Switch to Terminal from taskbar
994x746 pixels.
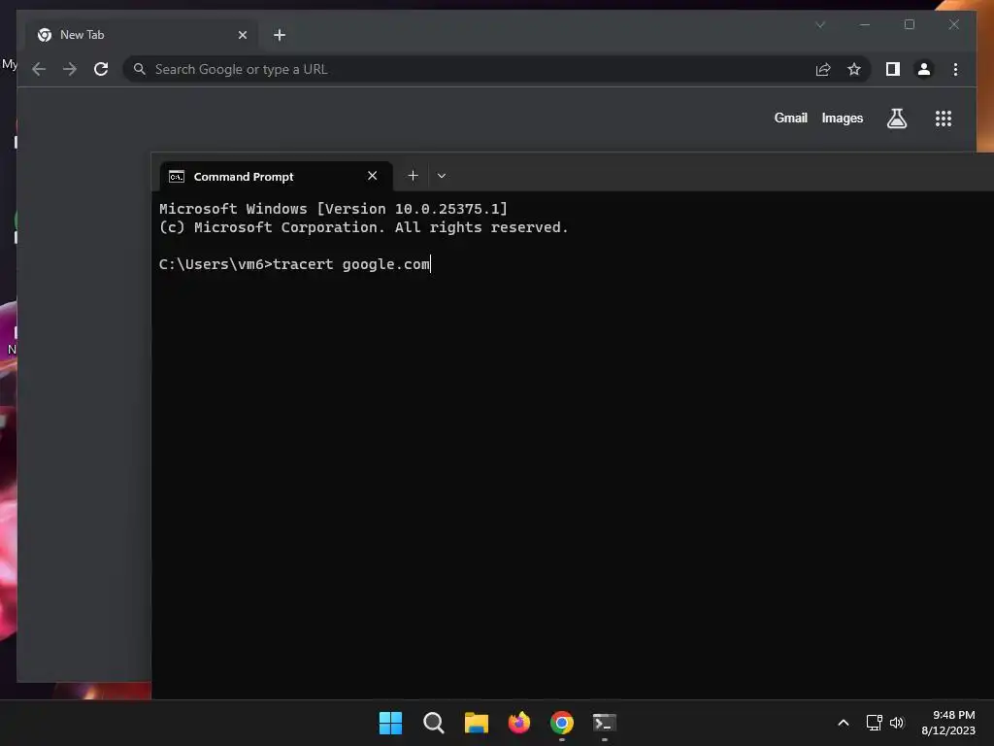(605, 723)
